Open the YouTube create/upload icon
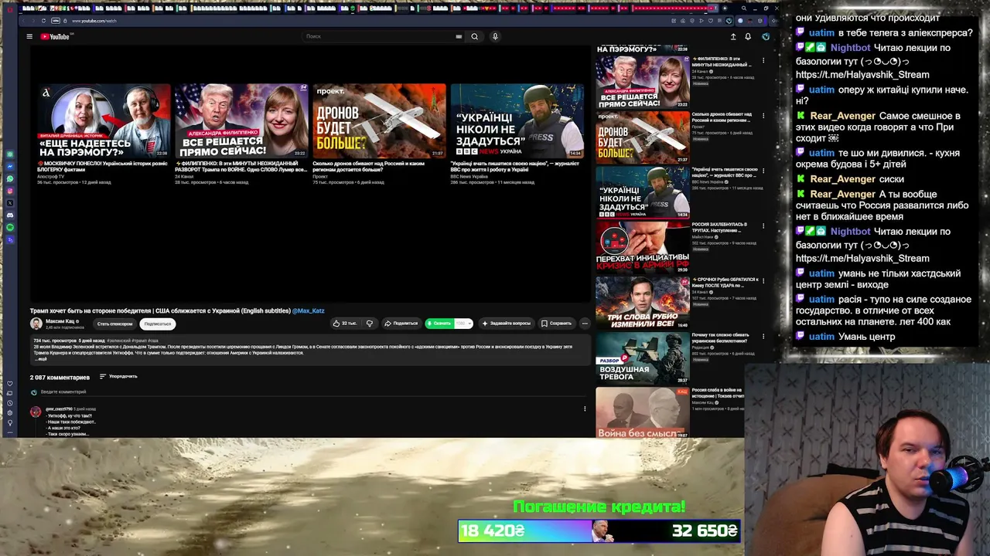The width and height of the screenshot is (990, 556). pos(733,36)
